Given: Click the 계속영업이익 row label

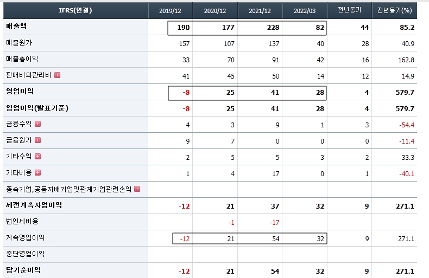Looking at the screenshot, I should click(x=25, y=237).
